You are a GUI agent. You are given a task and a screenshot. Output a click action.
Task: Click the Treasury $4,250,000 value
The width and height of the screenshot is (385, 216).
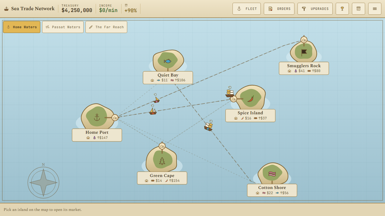point(77,10)
